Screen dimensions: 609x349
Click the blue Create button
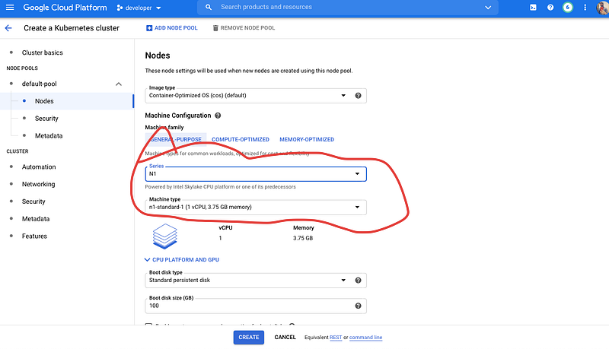coord(249,338)
